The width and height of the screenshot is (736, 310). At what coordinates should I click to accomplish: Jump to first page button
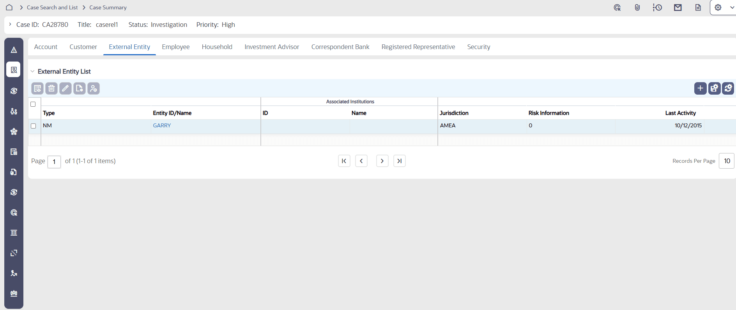coord(344,161)
